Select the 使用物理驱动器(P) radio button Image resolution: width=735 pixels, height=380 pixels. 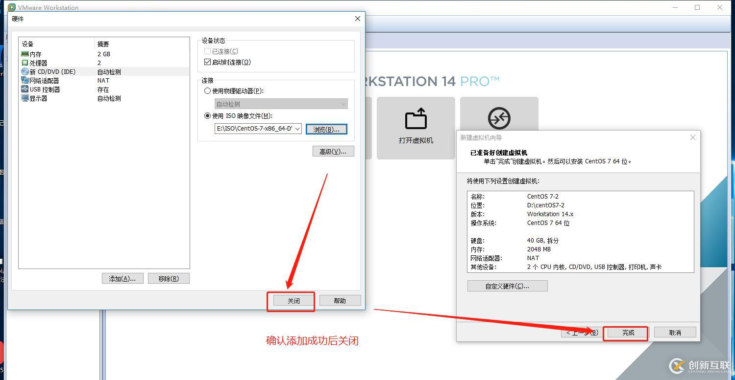coord(207,91)
